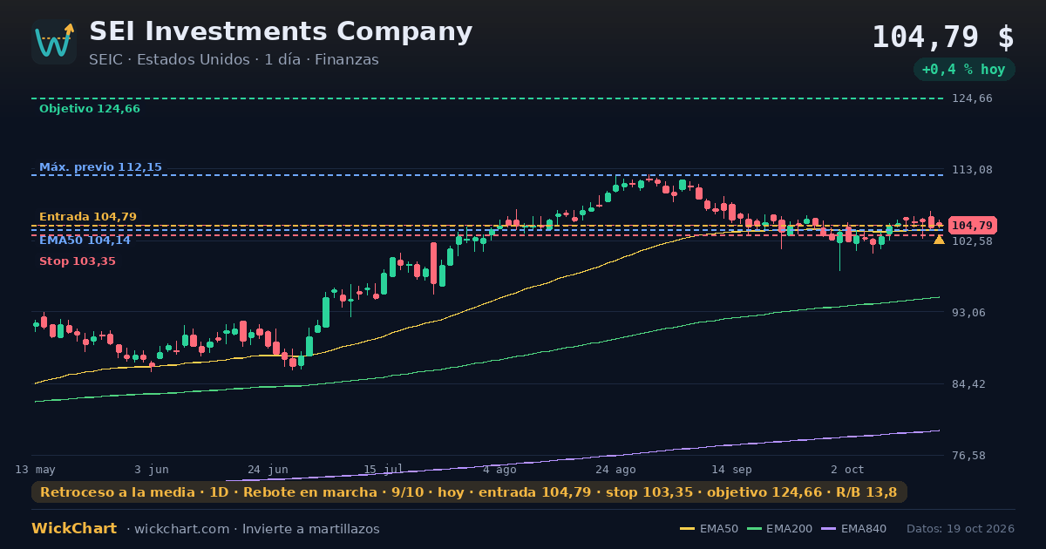This screenshot has height=549, width=1046.
Task: Select the Objetivo 124,66 label
Action: click(x=90, y=109)
